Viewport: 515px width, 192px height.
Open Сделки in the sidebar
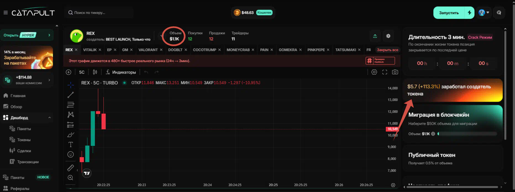[24, 151]
